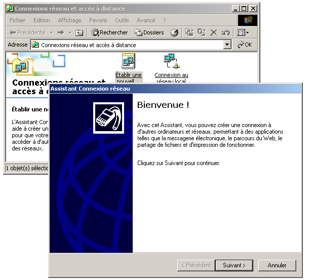The height and width of the screenshot is (280, 314).
Task: Open the ? help menu
Action: (x=165, y=20)
